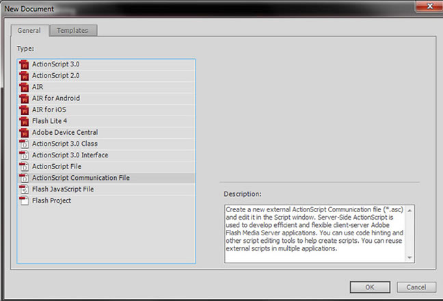Select ActionScript 3.0 Interface entry
The width and height of the screenshot is (443, 301).
[106, 155]
